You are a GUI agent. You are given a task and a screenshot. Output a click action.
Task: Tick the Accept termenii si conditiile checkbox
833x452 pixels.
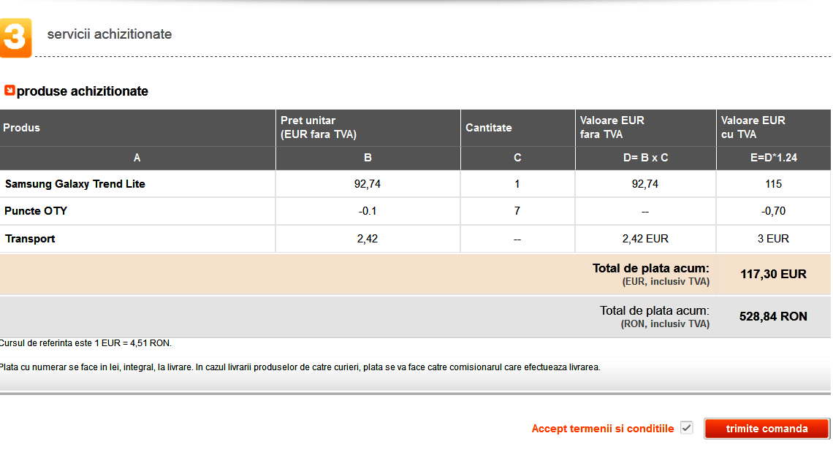686,428
